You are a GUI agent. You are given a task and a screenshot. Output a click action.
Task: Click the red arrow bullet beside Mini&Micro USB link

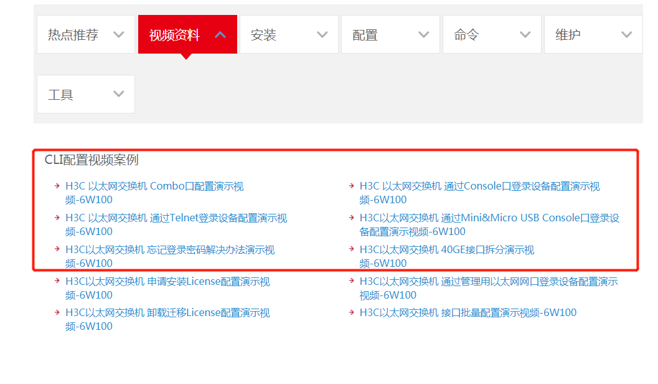tap(352, 217)
